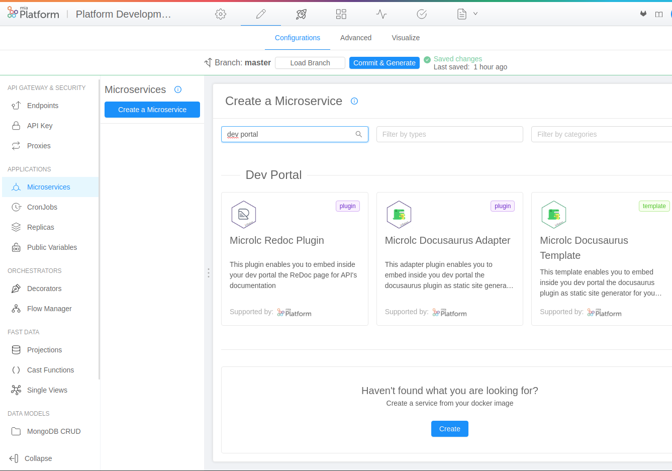This screenshot has height=471, width=672.
Task: Open the Dashboards squares icon
Action: click(x=341, y=14)
